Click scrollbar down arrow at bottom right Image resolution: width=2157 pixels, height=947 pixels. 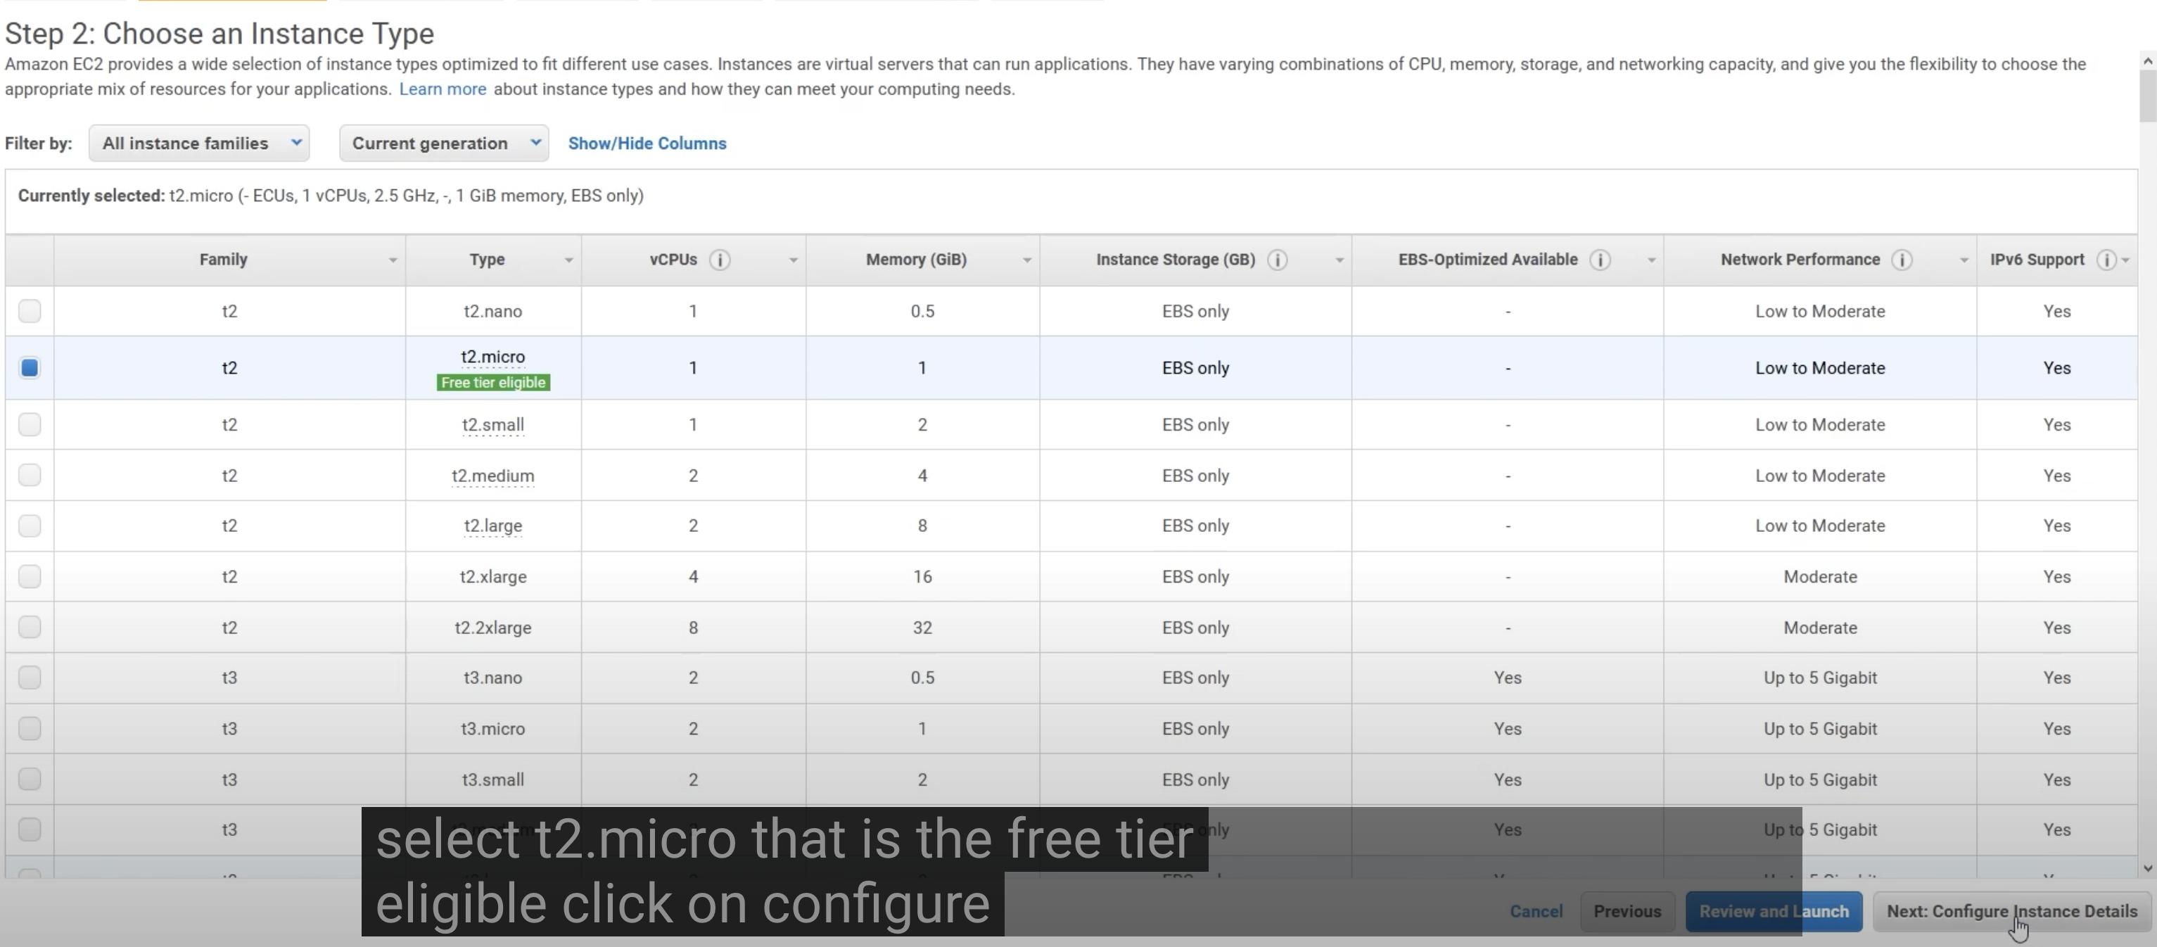pos(2148,868)
